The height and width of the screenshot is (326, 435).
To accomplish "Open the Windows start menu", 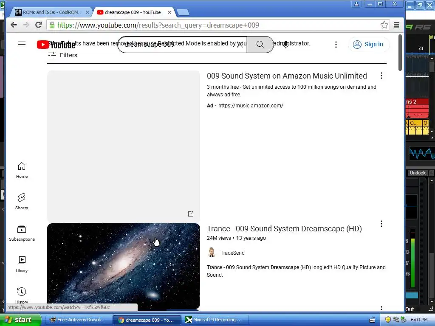I will click(x=21, y=320).
